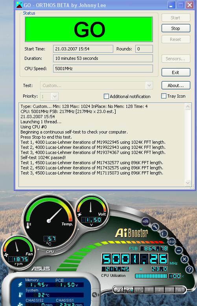Viewport: 197px width, 306px height.
Task: Open the About dialog
Action: [x=175, y=85]
